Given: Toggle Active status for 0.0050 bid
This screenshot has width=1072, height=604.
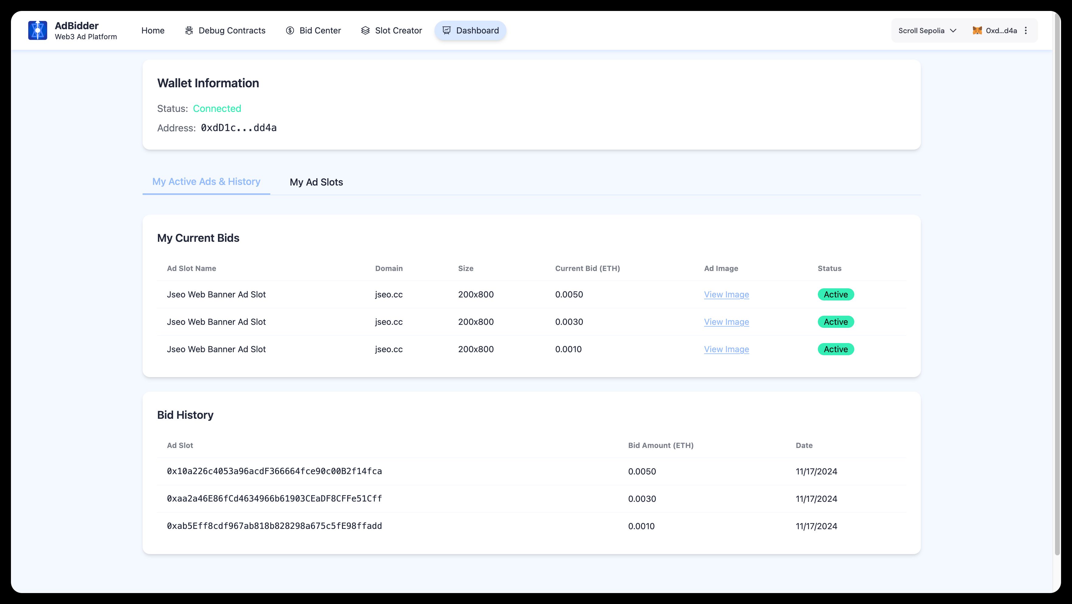Looking at the screenshot, I should coord(836,294).
